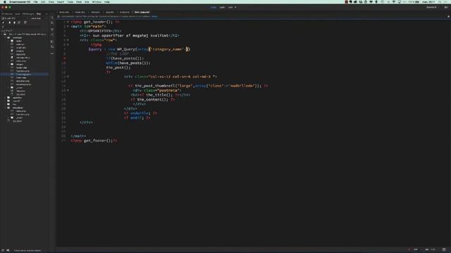451x253 pixels.
Task: Collapse the fold arrow beside div class row
Action: 68,40
